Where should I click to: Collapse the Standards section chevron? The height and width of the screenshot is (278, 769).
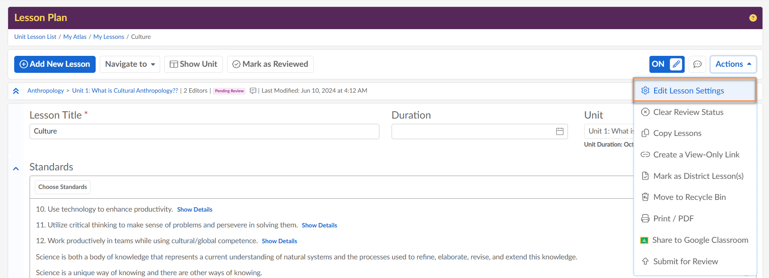coord(16,169)
